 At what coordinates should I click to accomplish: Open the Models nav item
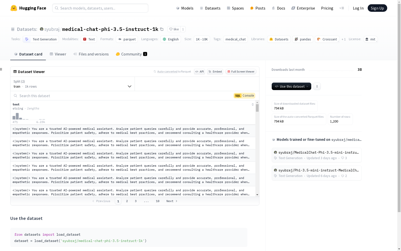pyautogui.click(x=185, y=8)
